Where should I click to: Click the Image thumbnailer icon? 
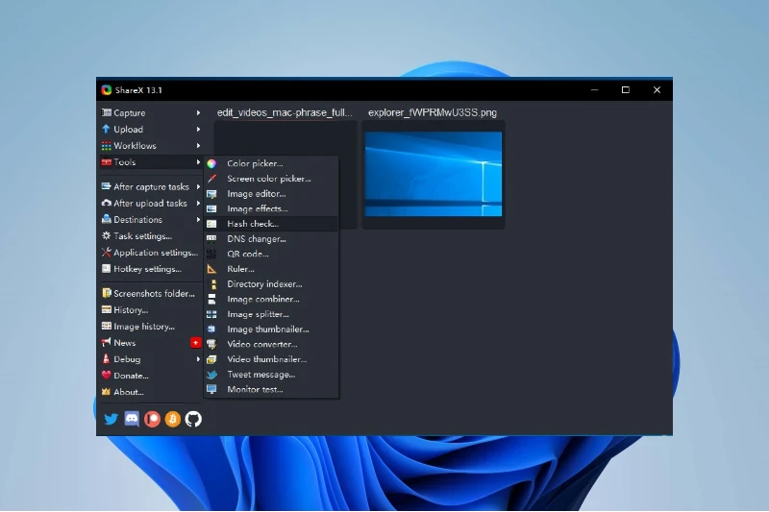click(x=211, y=329)
